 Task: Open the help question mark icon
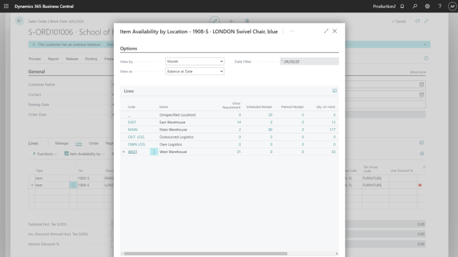(x=440, y=6)
